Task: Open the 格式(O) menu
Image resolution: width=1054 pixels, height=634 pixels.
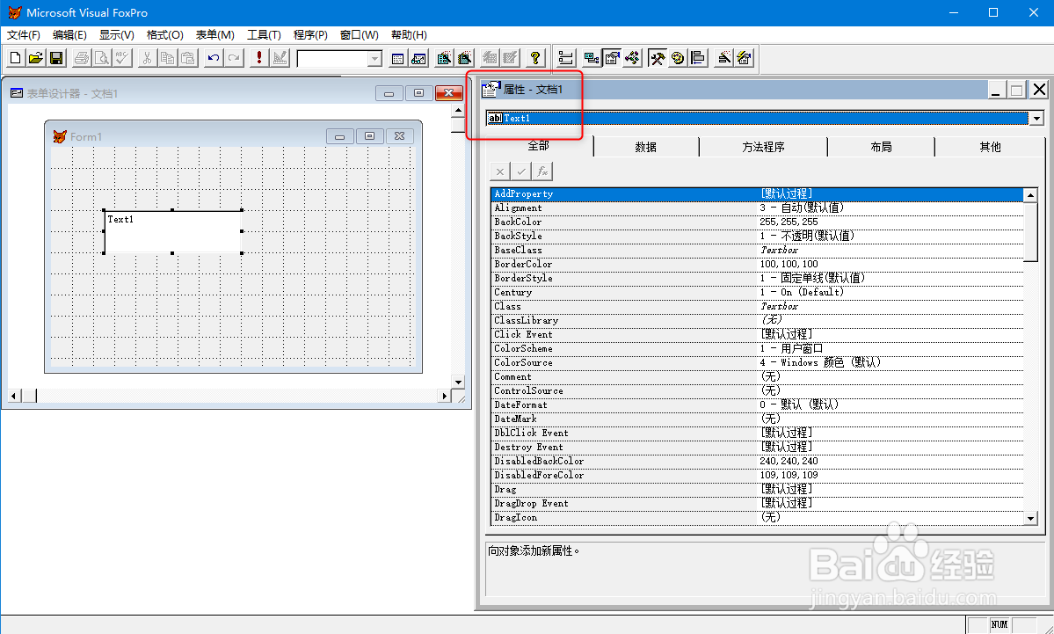Action: point(164,35)
